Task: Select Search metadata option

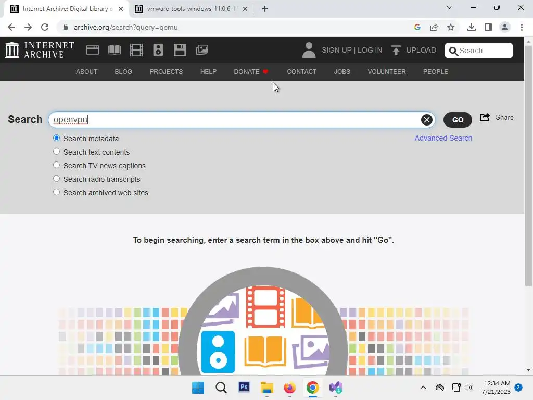Action: point(56,138)
